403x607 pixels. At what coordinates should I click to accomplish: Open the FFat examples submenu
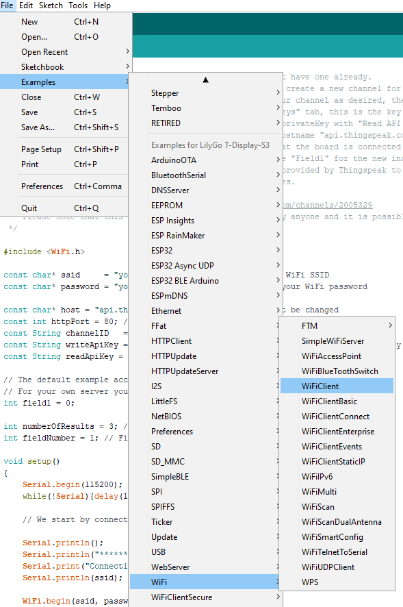click(x=204, y=326)
